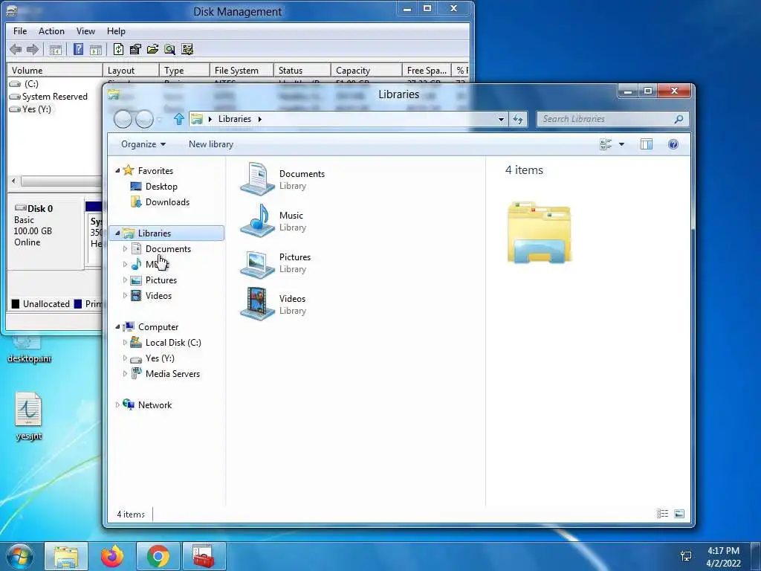Click the Back arrow in Disk Management toolbar

[16, 49]
